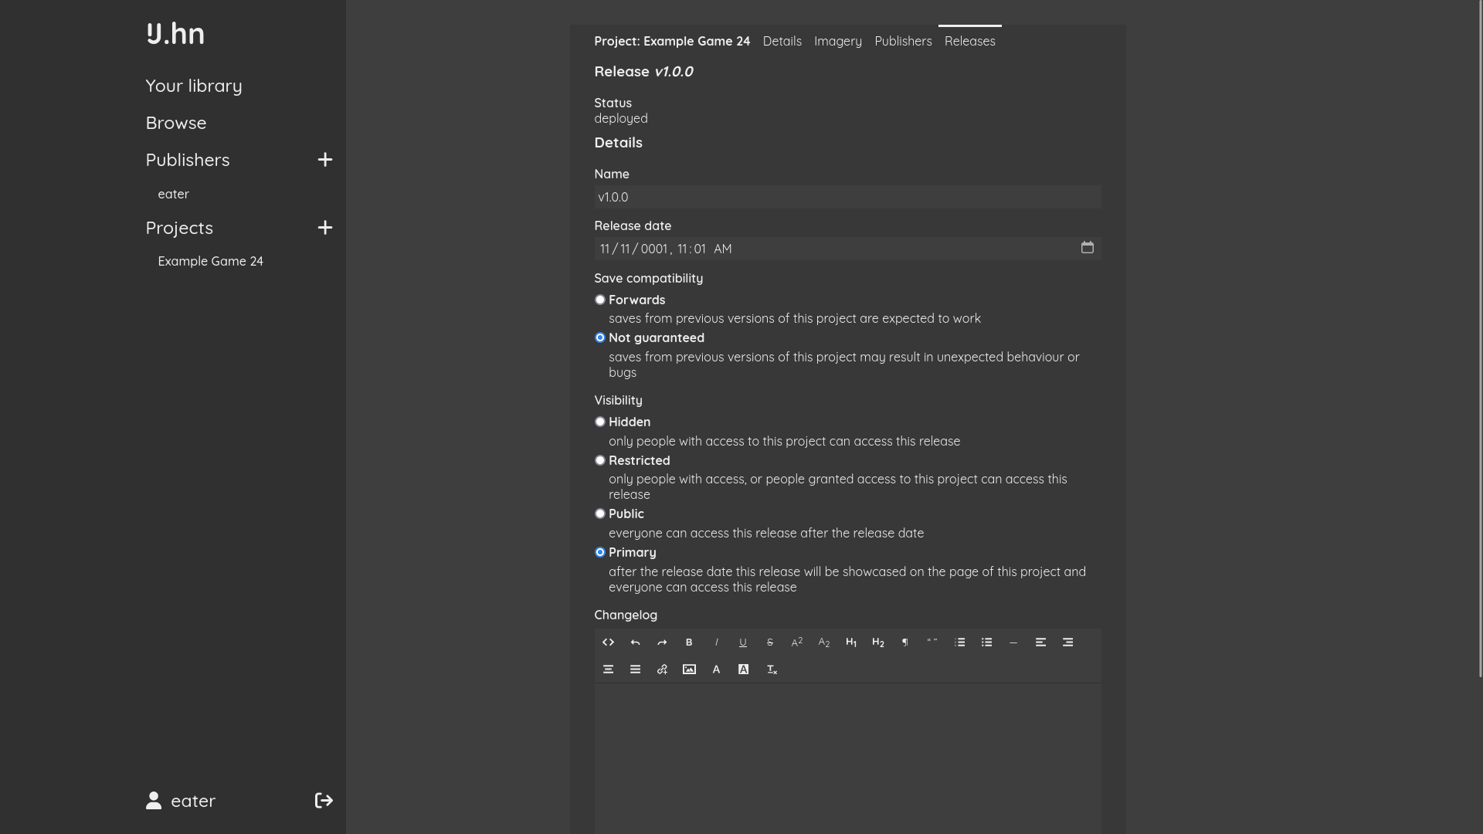Apply bold formatting in Changelog
1483x834 pixels.
pyautogui.click(x=689, y=642)
